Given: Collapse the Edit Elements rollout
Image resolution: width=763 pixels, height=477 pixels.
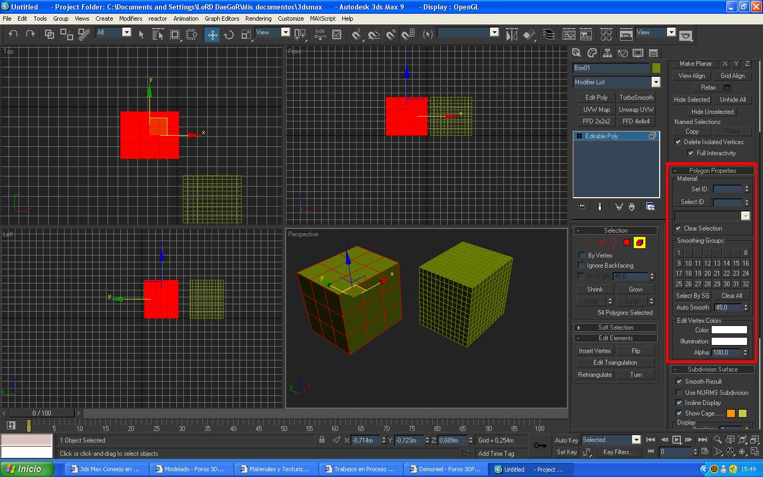Looking at the screenshot, I should [616, 338].
